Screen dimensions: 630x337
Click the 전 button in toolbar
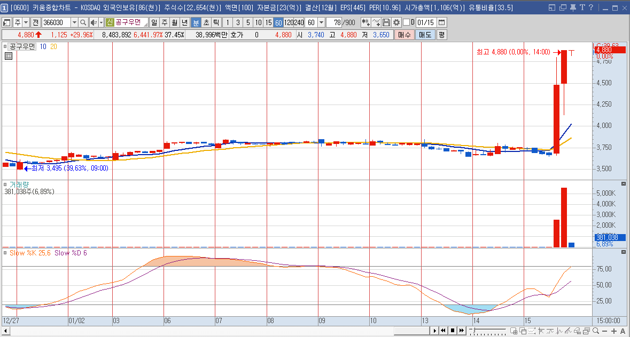click(x=36, y=23)
